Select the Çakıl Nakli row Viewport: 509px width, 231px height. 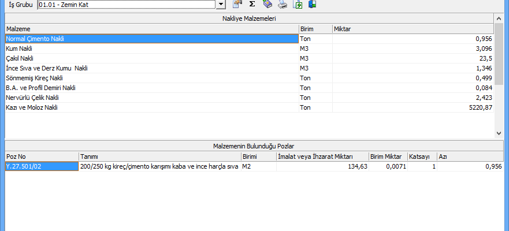click(x=151, y=58)
